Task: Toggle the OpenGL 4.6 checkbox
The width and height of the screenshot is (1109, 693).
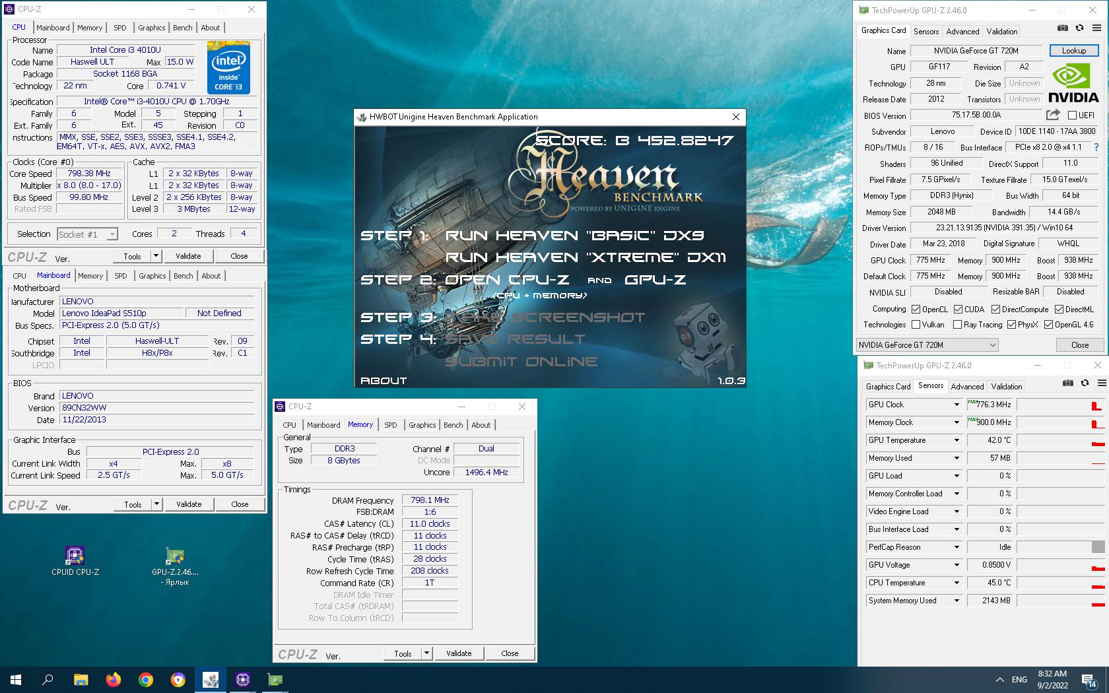Action: 1048,324
